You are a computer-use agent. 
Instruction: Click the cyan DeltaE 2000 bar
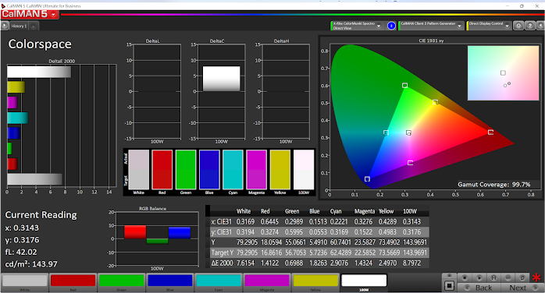pos(17,118)
